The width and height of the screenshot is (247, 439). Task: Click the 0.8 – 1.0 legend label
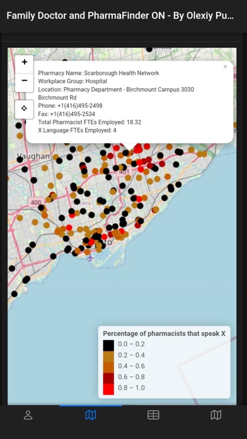coord(131,388)
